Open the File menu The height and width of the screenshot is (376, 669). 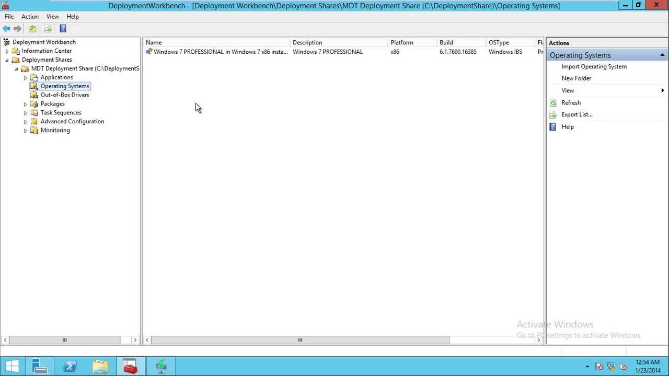[9, 17]
